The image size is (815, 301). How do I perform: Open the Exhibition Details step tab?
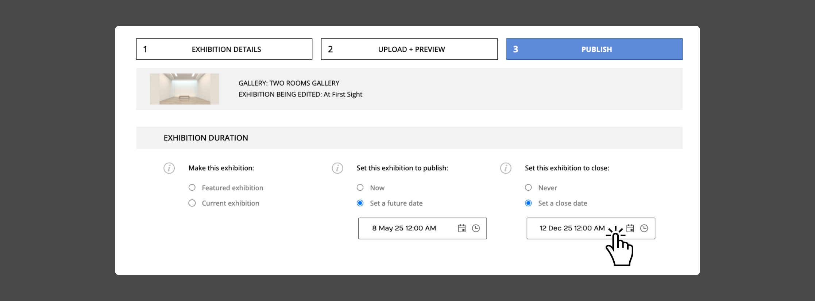pyautogui.click(x=224, y=49)
